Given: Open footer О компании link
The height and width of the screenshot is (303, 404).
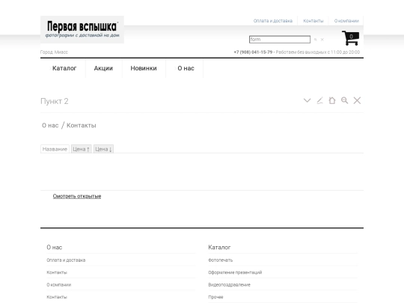Looking at the screenshot, I should point(59,285).
